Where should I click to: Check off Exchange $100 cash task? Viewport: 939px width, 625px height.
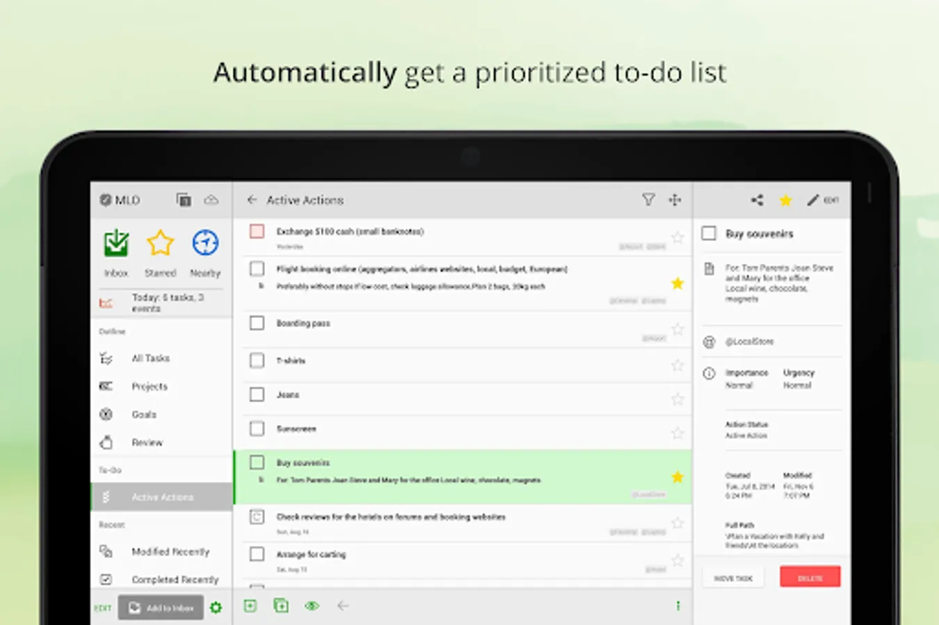[x=257, y=231]
